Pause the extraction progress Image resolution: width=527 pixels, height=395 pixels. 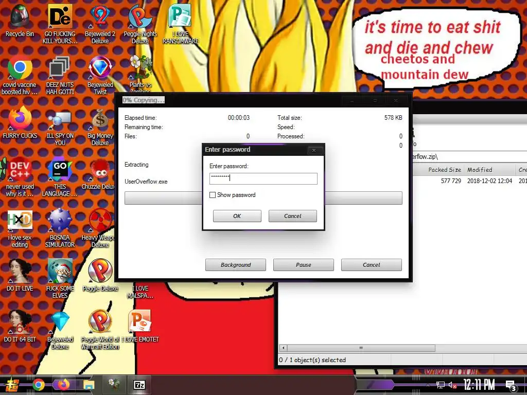point(304,265)
